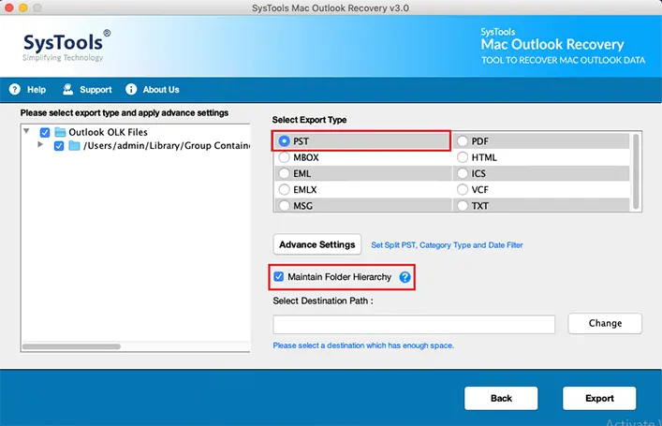
Task: Choose the EML radio button
Action: tap(284, 173)
